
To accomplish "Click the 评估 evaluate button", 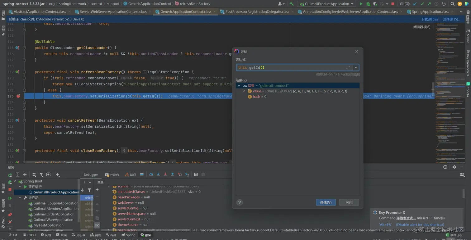I will click(x=326, y=202).
